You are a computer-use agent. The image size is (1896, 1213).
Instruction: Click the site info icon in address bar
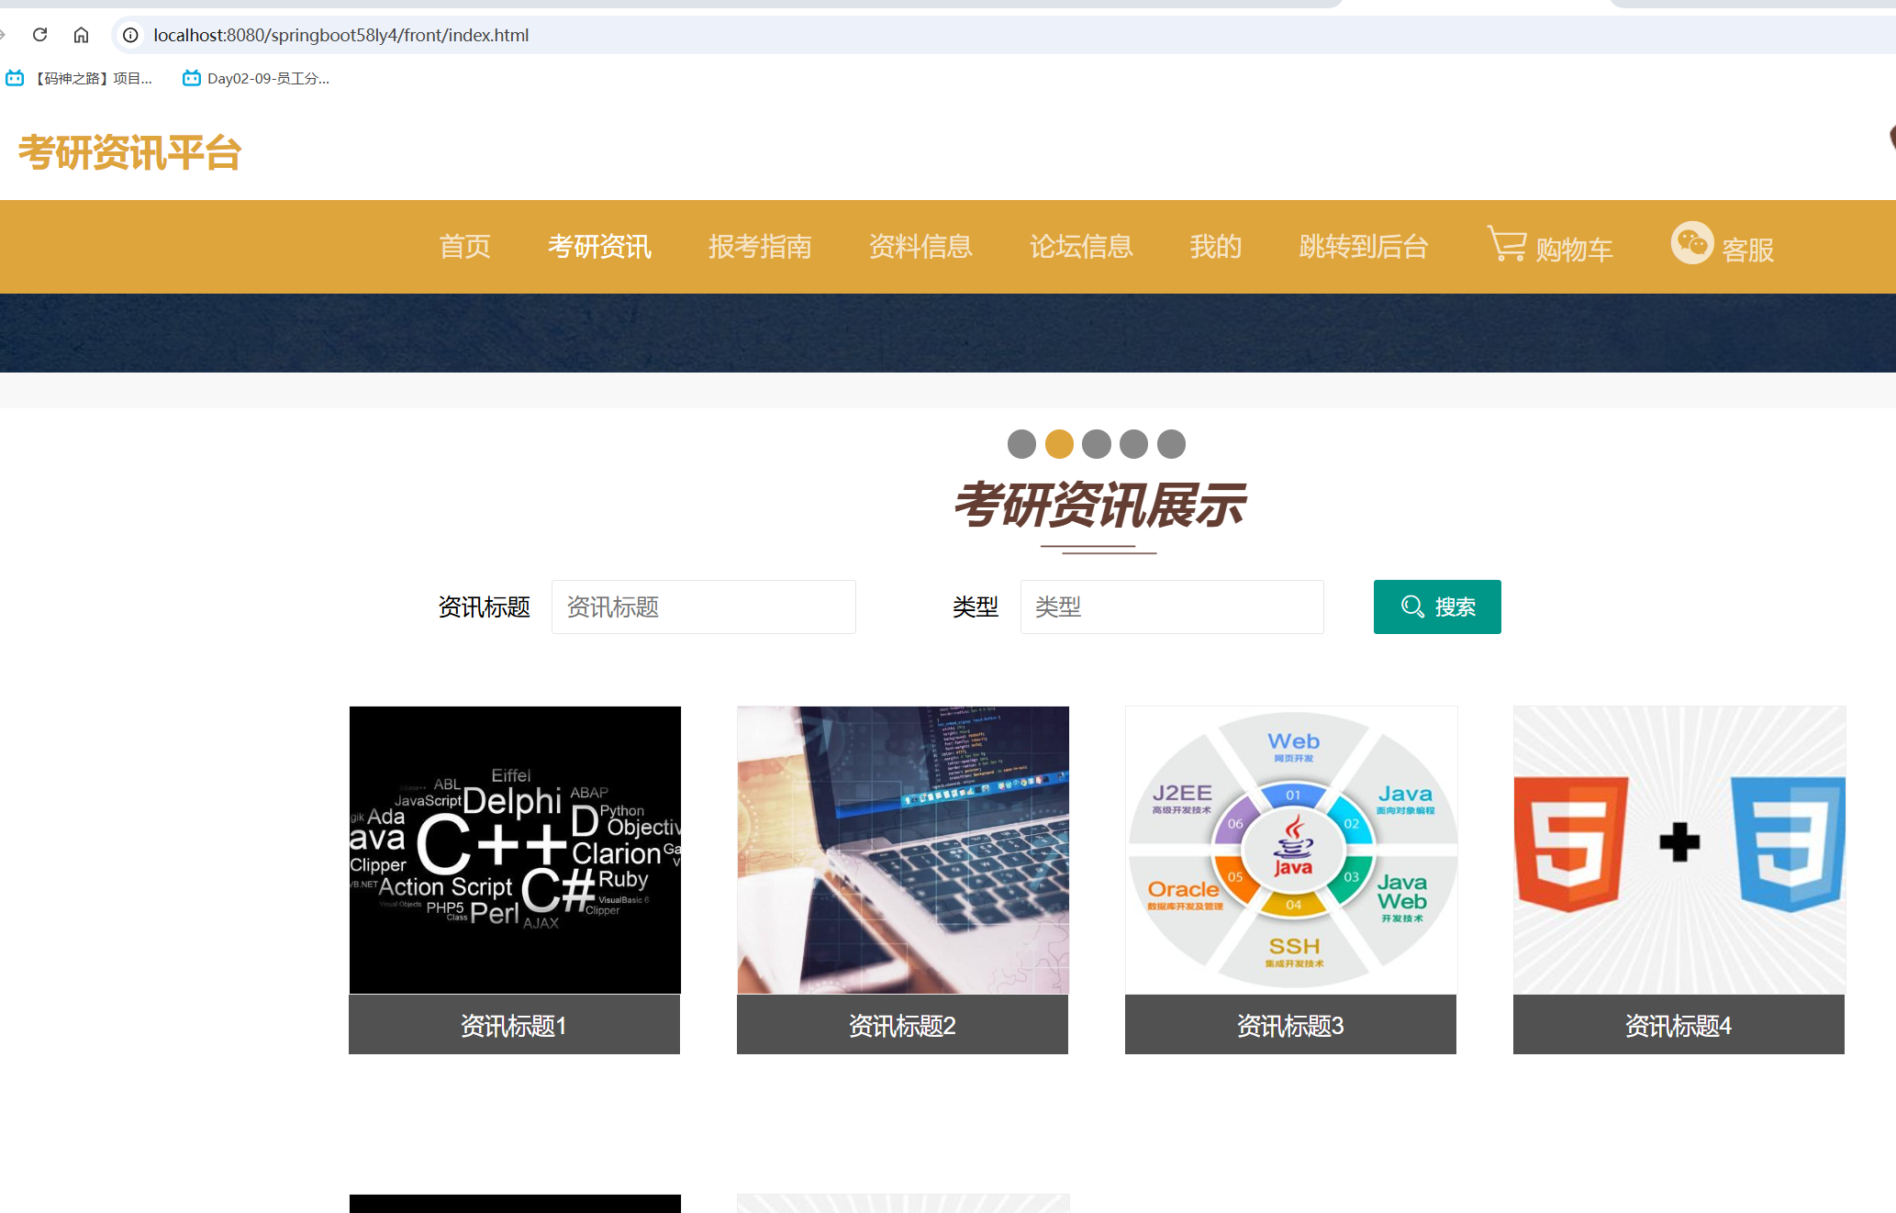[x=129, y=36]
